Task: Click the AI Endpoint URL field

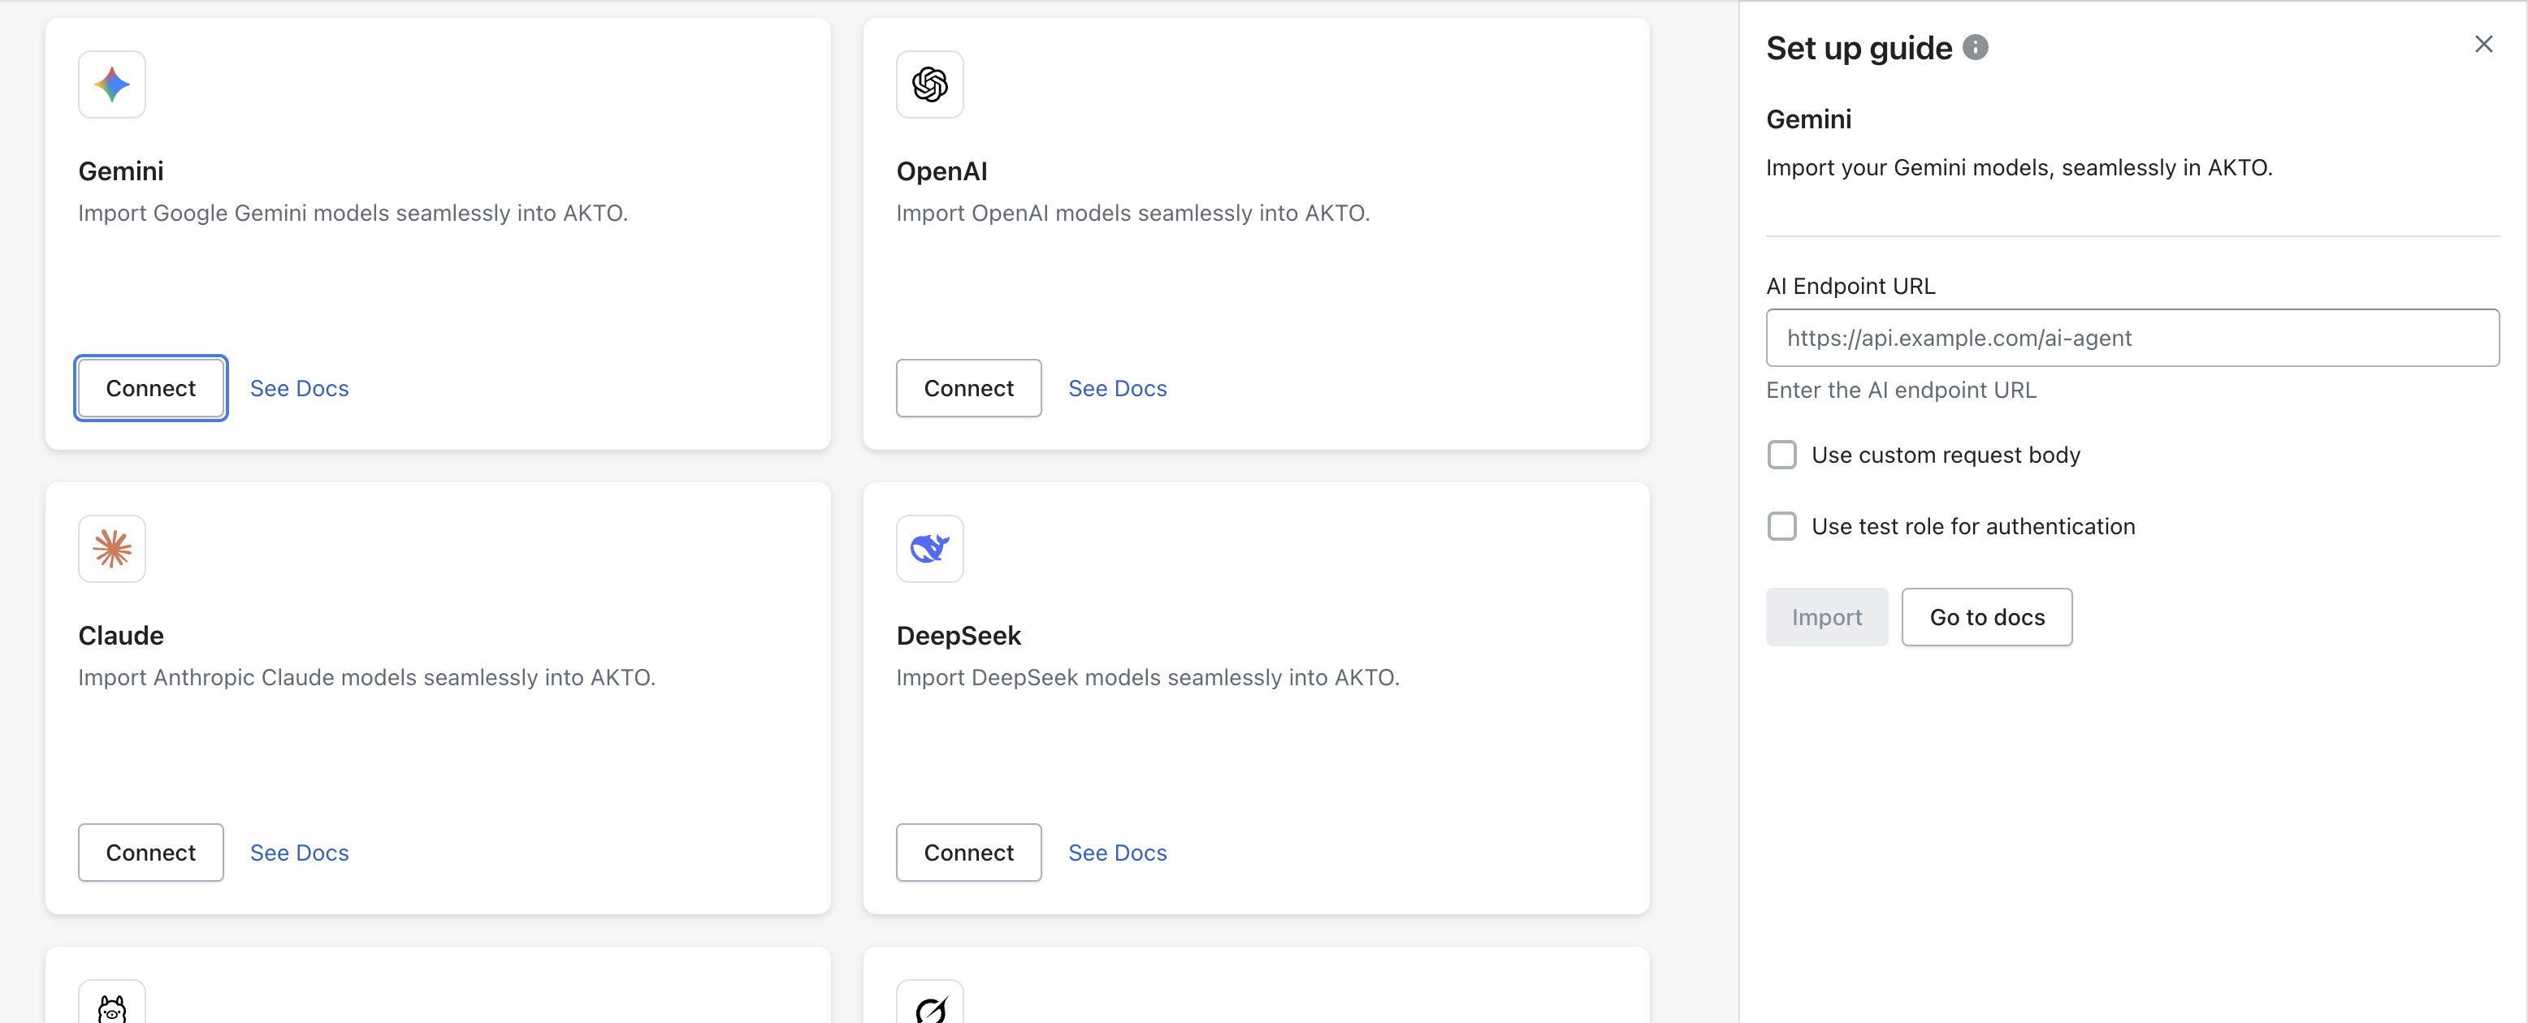Action: coord(2132,339)
